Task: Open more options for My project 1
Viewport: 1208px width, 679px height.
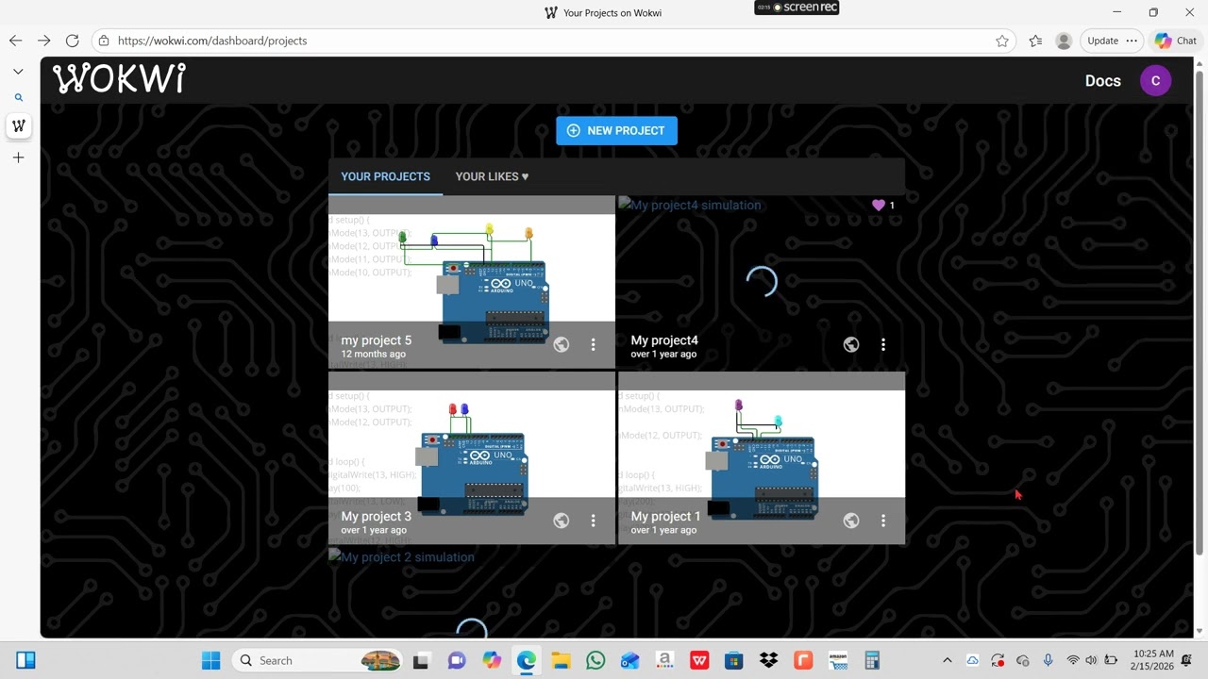Action: pos(883,521)
